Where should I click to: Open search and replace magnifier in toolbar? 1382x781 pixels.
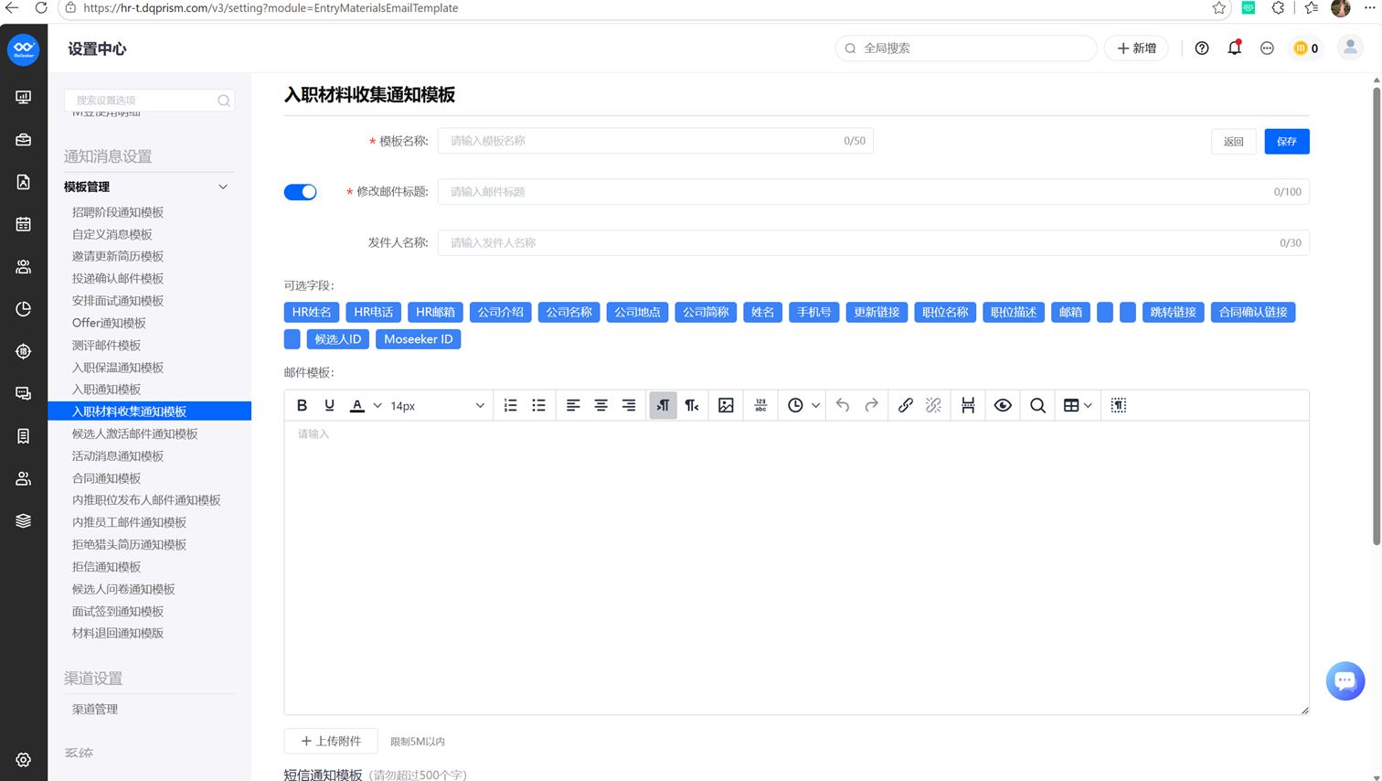point(1037,405)
